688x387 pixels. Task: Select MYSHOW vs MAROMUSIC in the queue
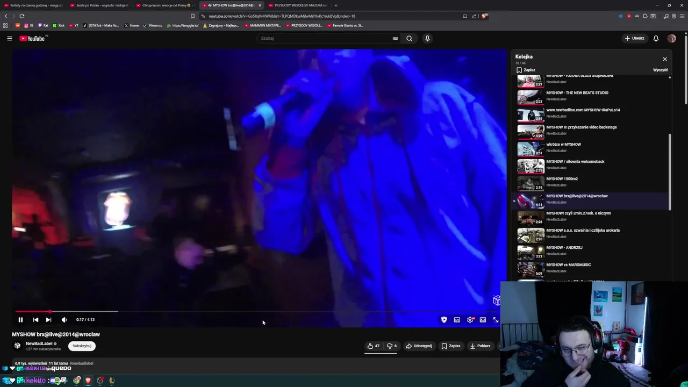click(591, 269)
